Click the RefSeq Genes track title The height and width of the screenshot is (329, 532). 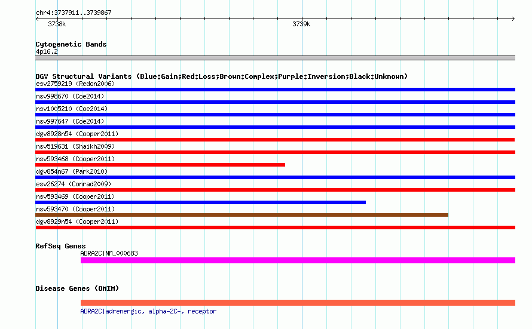point(60,246)
